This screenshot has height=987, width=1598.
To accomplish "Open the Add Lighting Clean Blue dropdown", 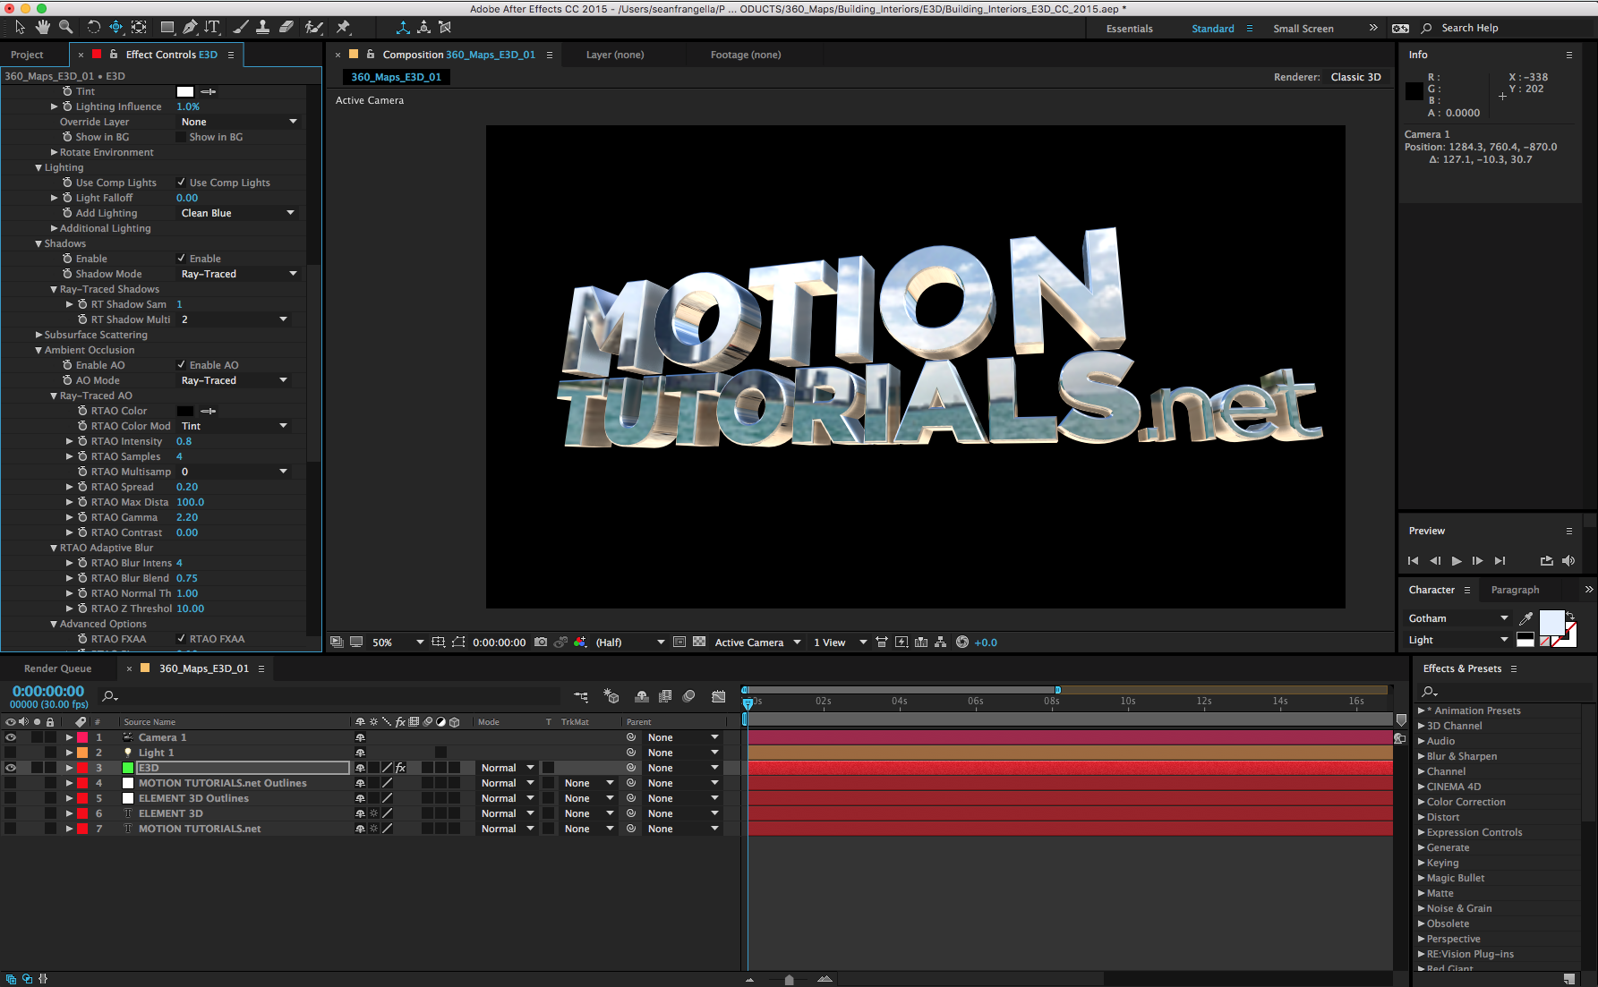I will click(238, 213).
